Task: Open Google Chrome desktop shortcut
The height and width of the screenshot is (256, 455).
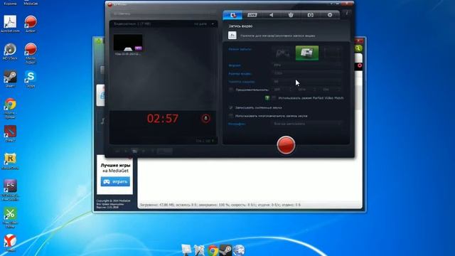Action: click(x=10, y=108)
